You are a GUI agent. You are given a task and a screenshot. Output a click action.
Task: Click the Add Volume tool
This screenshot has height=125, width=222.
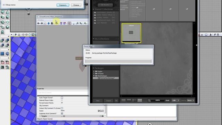tap(7, 54)
